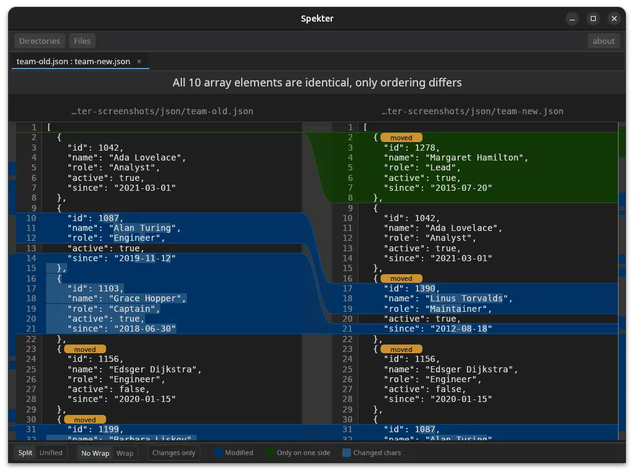The height and width of the screenshot is (473, 634).
Task: Minimize the Spekter window
Action: pyautogui.click(x=572, y=19)
